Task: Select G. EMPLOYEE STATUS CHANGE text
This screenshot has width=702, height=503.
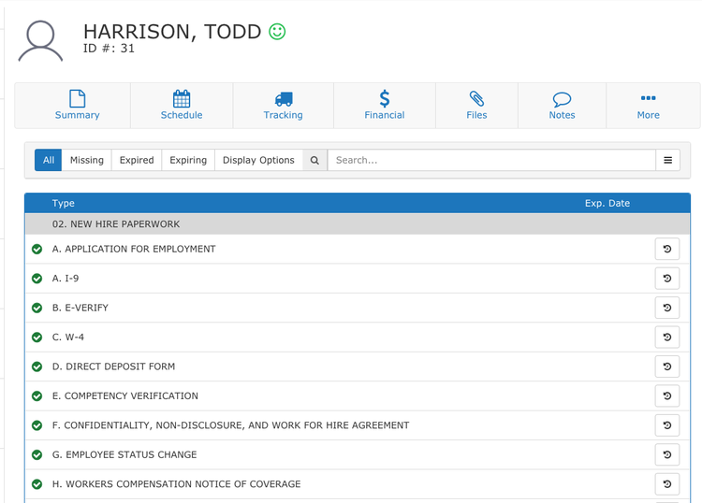Action: coord(124,454)
